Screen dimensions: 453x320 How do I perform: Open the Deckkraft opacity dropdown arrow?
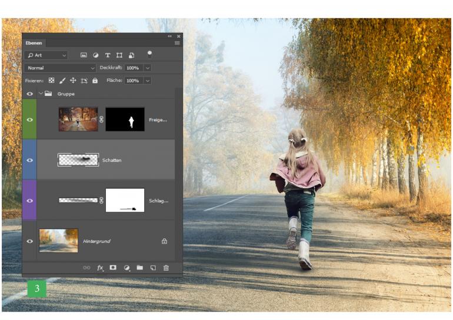pyautogui.click(x=147, y=68)
